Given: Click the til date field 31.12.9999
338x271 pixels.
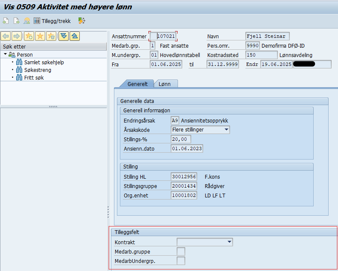Looking at the screenshot, I should (223, 64).
